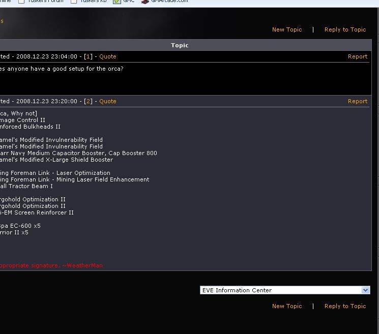
Task: Select timestamp 2008.12.23 23:20:00
Action: [x=47, y=101]
